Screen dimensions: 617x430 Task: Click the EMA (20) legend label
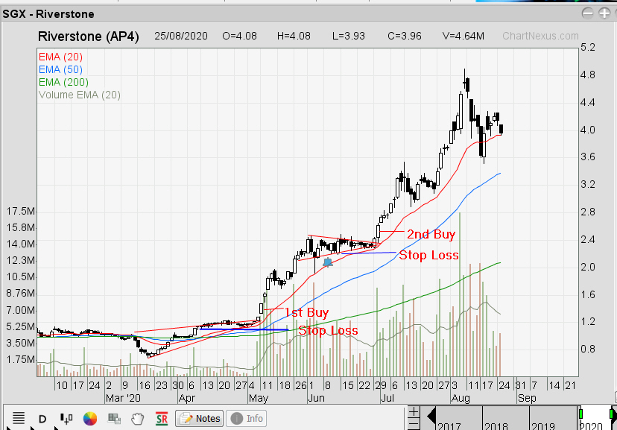(x=60, y=57)
